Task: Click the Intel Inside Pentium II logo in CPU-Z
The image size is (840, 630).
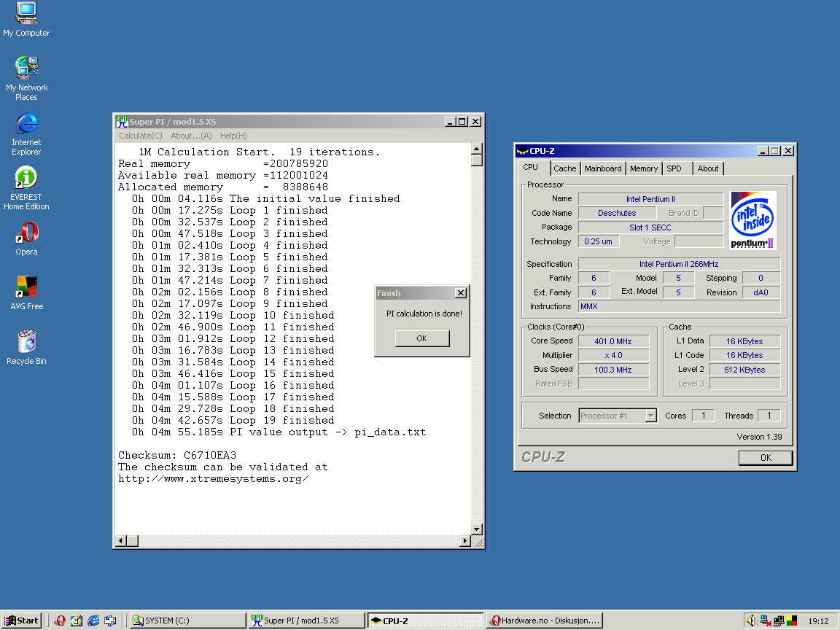Action: click(752, 220)
